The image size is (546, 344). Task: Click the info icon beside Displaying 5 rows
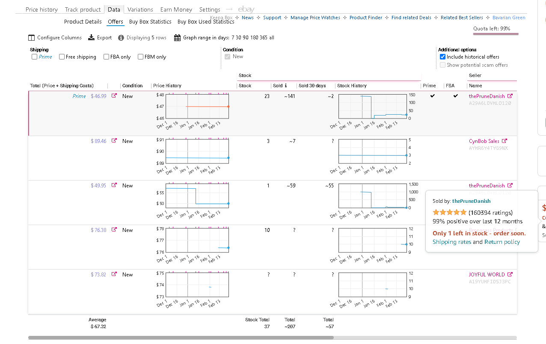pyautogui.click(x=121, y=38)
